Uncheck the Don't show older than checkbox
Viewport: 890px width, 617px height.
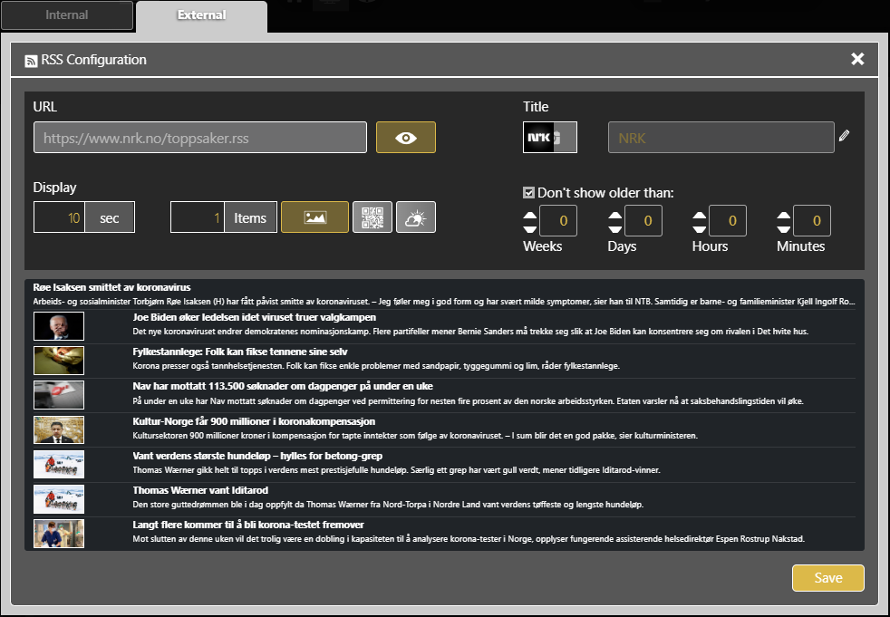point(528,193)
